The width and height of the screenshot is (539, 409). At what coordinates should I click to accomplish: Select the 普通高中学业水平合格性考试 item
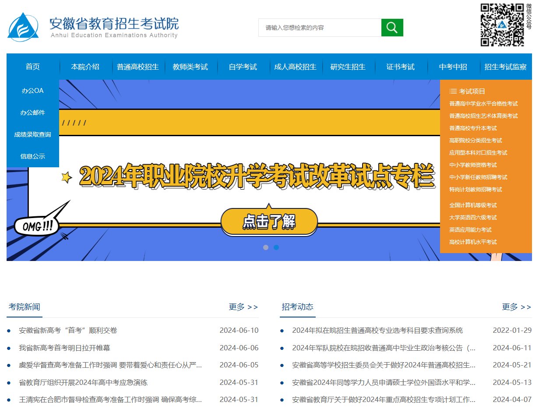click(x=483, y=103)
